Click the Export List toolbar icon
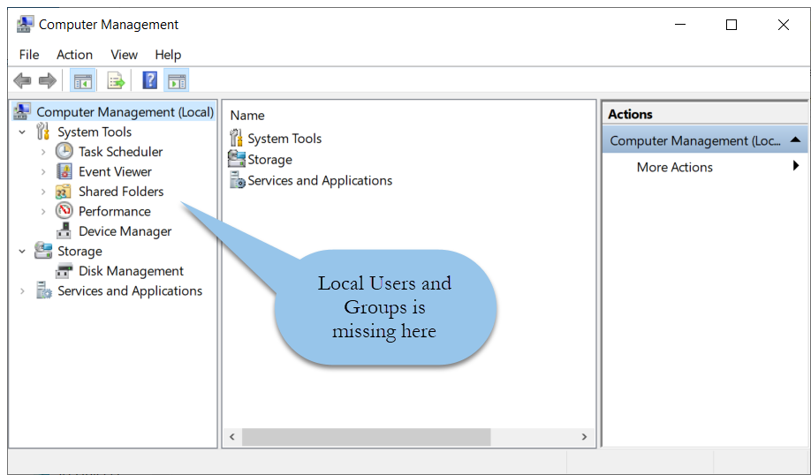This screenshot has height=475, width=811. (x=116, y=80)
